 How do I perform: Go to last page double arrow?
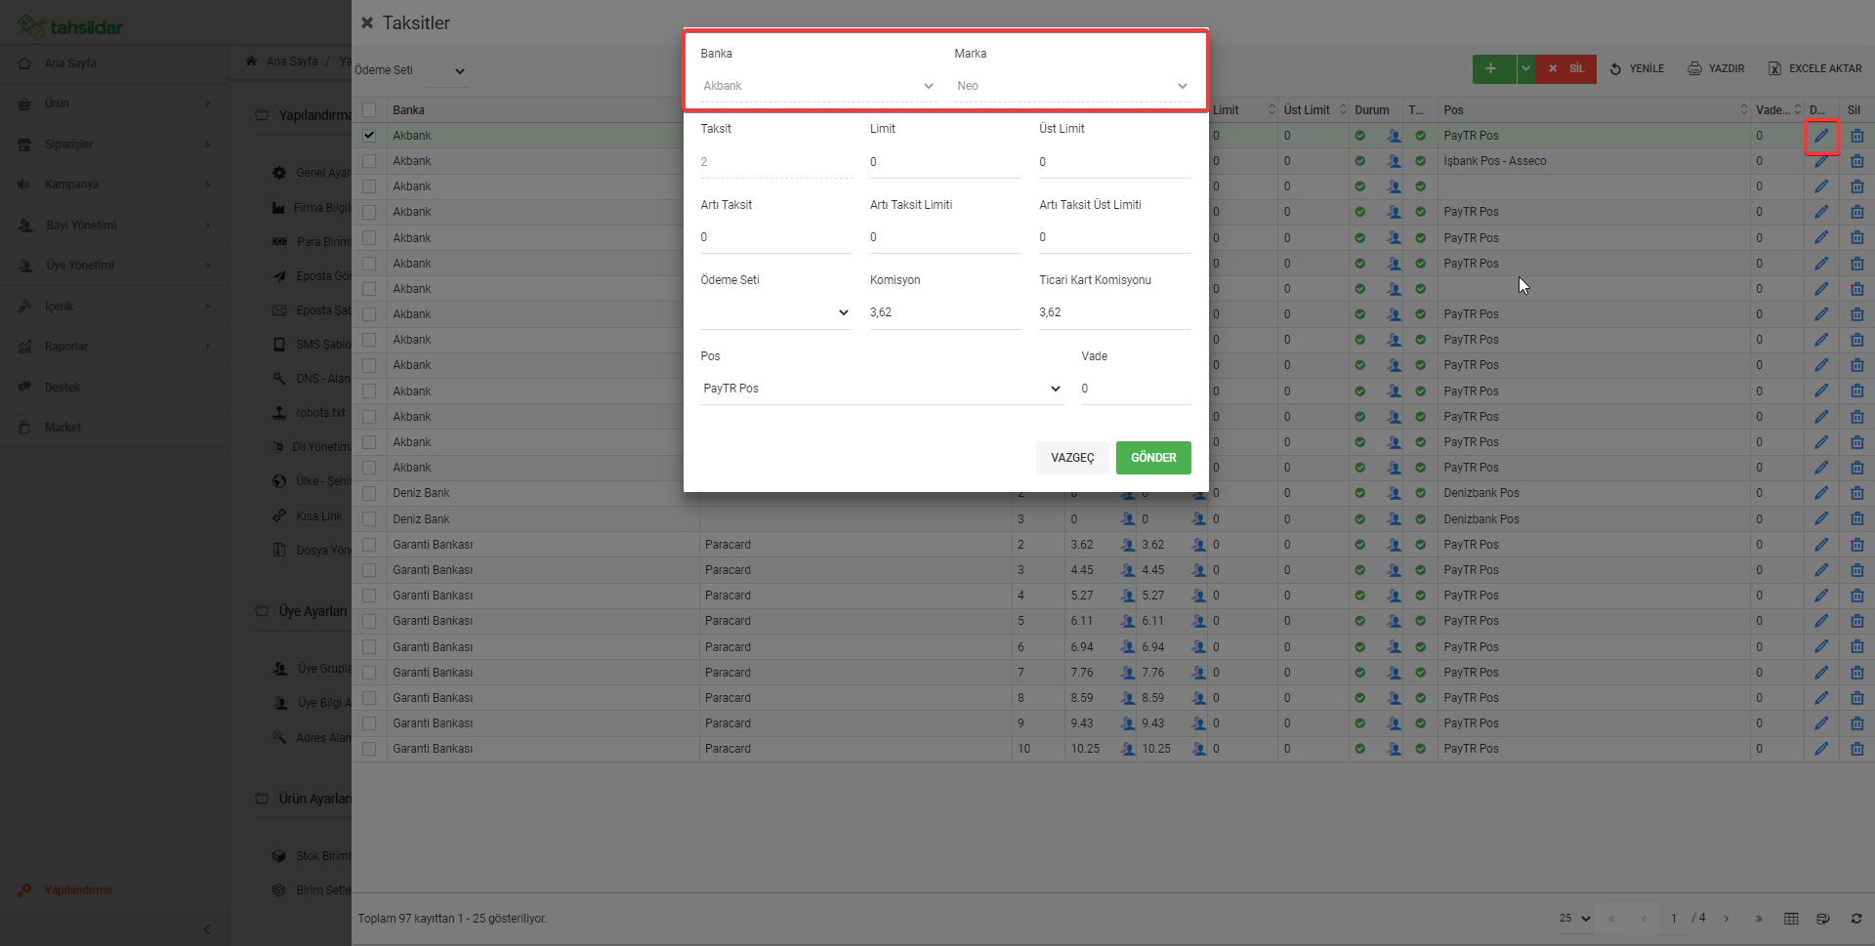point(1759,919)
